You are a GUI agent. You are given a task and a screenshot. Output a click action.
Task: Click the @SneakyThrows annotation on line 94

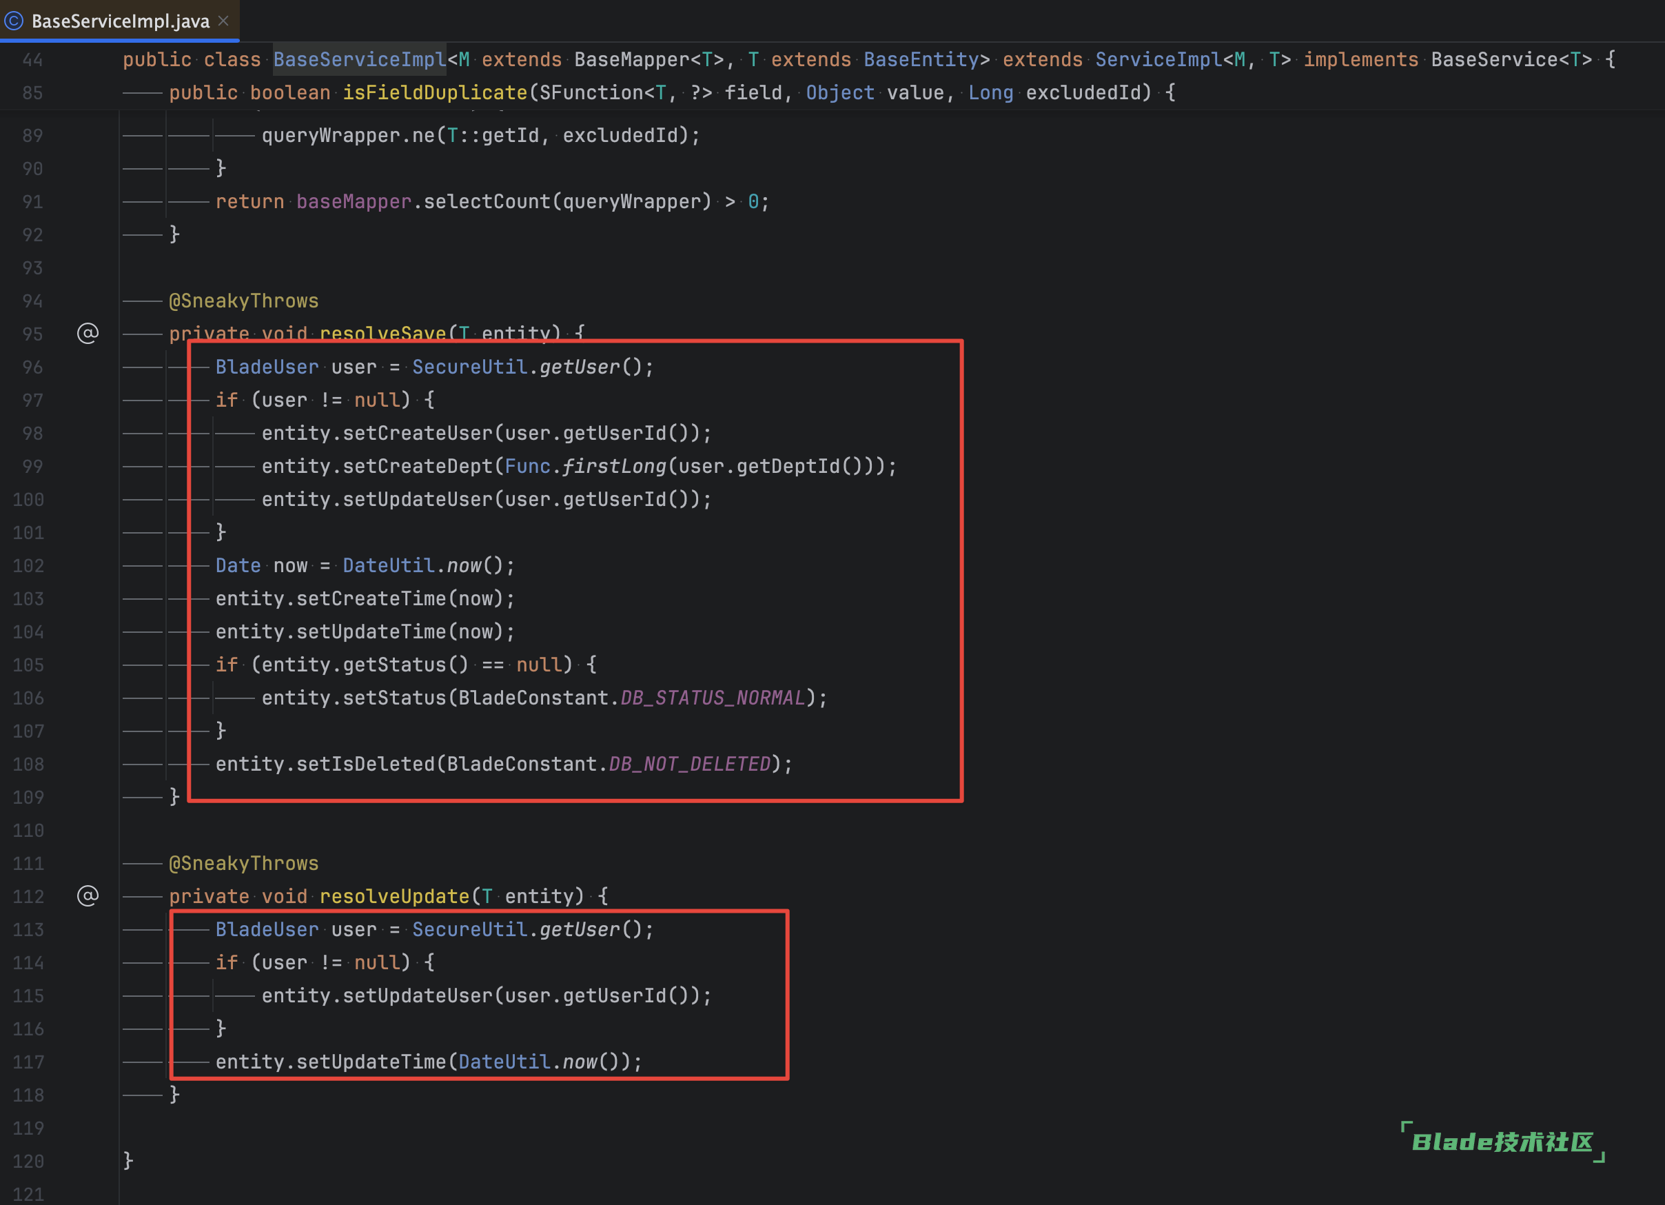(244, 301)
